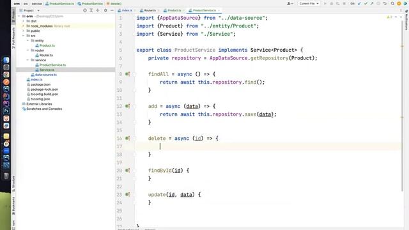Click the Run button in toolbar

[x=325, y=4]
